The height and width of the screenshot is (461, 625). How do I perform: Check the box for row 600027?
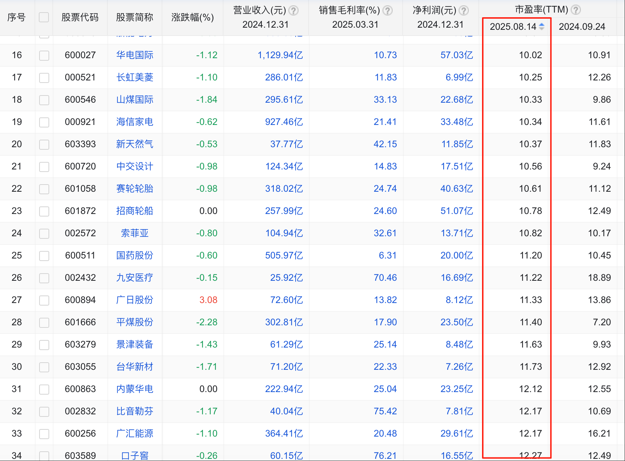click(x=44, y=55)
